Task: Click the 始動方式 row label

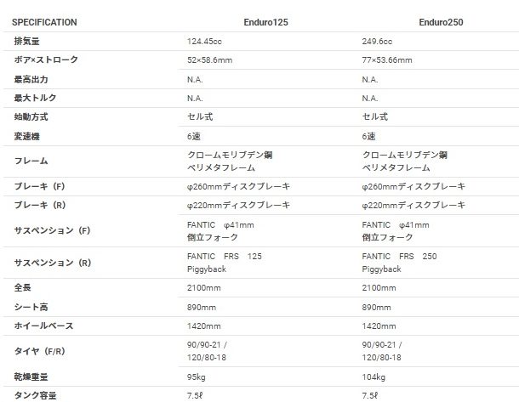Action: [x=31, y=116]
